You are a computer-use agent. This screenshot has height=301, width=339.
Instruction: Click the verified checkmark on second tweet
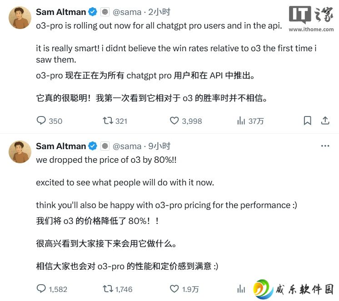click(93, 146)
